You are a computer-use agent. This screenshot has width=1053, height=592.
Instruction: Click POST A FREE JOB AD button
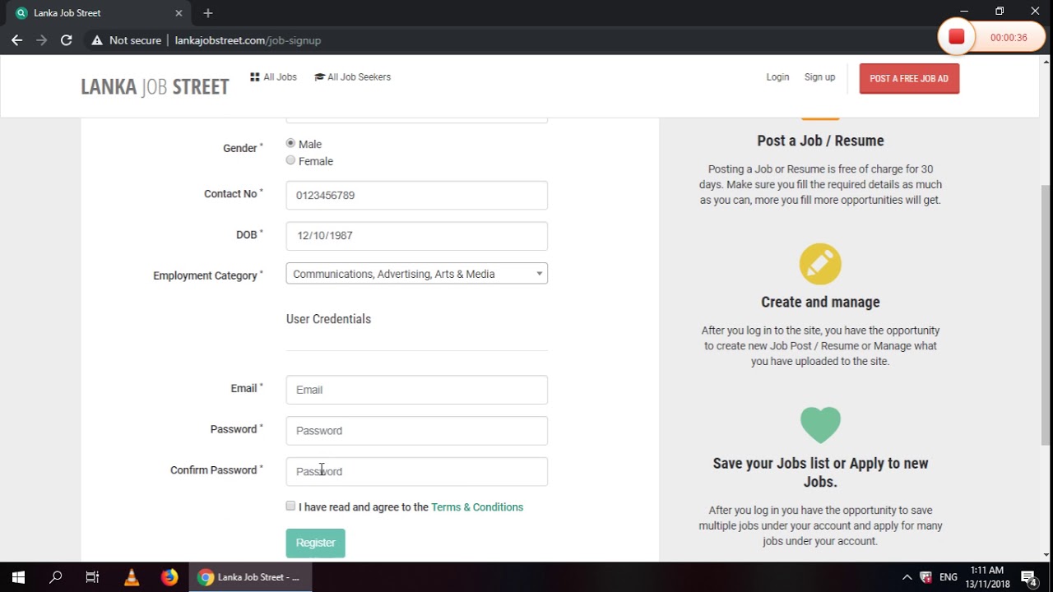click(x=909, y=79)
